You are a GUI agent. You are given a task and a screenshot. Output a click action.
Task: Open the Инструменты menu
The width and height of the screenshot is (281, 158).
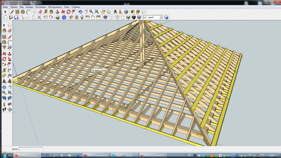coord(54,7)
